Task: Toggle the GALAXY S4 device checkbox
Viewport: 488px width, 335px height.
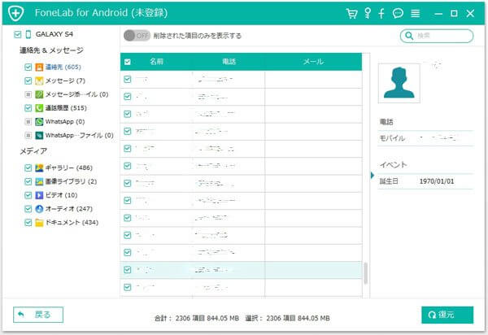Action: pyautogui.click(x=18, y=34)
